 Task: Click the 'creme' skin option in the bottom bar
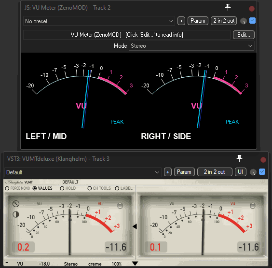[95, 264]
